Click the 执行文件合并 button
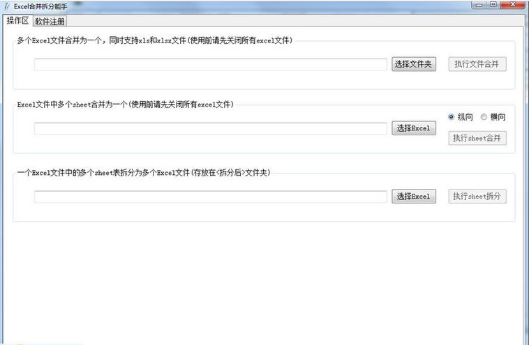 (x=477, y=64)
